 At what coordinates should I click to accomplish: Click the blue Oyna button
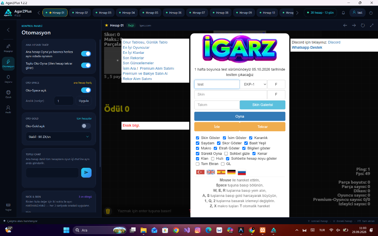[x=240, y=116]
